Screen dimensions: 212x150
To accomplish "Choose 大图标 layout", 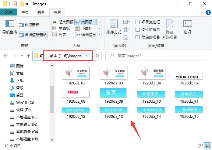I will click(x=86, y=22).
